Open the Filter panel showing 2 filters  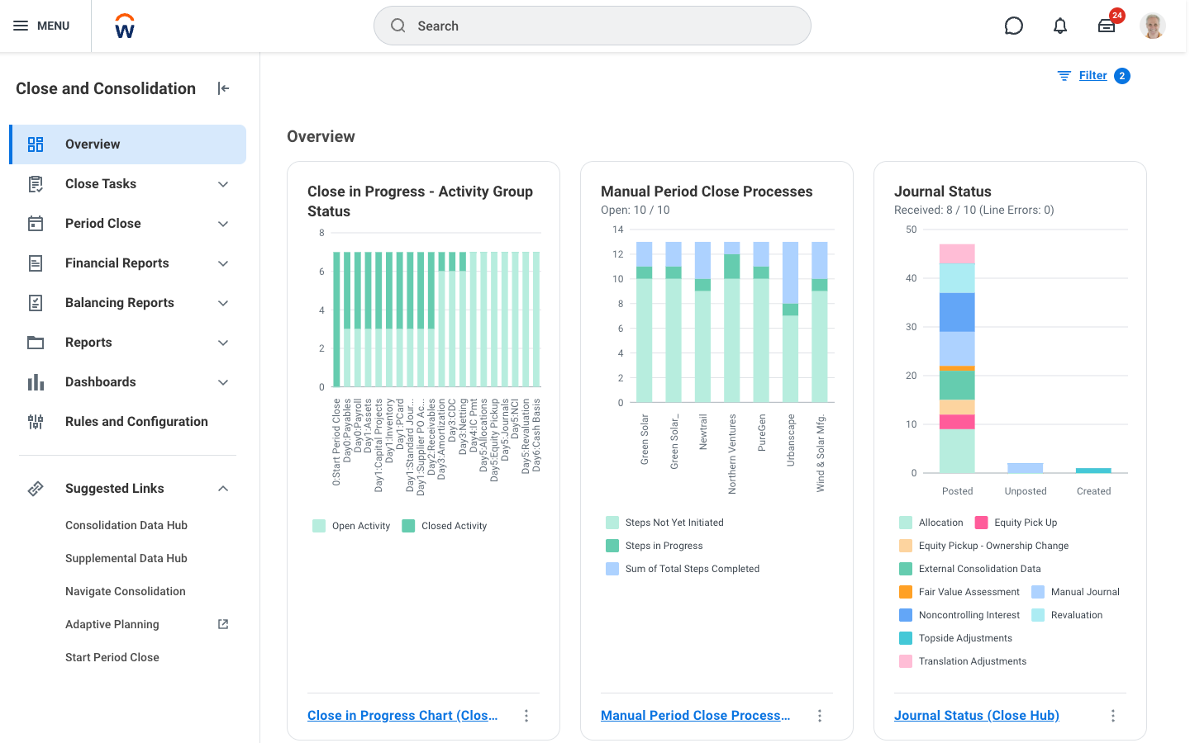point(1092,75)
